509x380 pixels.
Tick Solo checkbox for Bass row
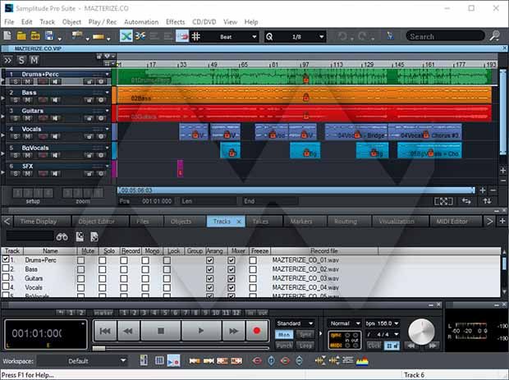pyautogui.click(x=103, y=269)
